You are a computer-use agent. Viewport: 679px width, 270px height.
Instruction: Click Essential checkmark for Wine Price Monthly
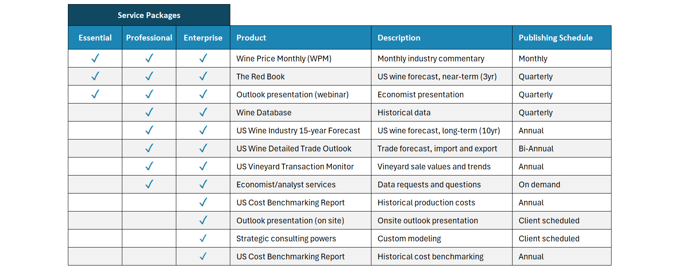click(95, 59)
